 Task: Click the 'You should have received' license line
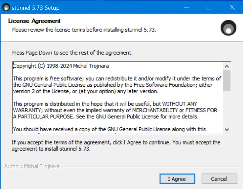109,129
